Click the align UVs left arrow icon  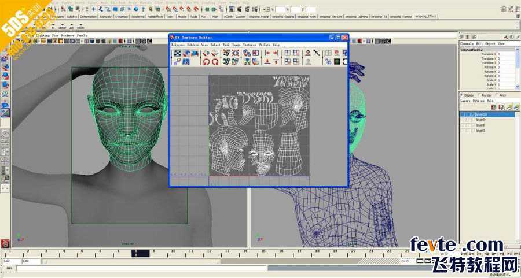coord(267,53)
